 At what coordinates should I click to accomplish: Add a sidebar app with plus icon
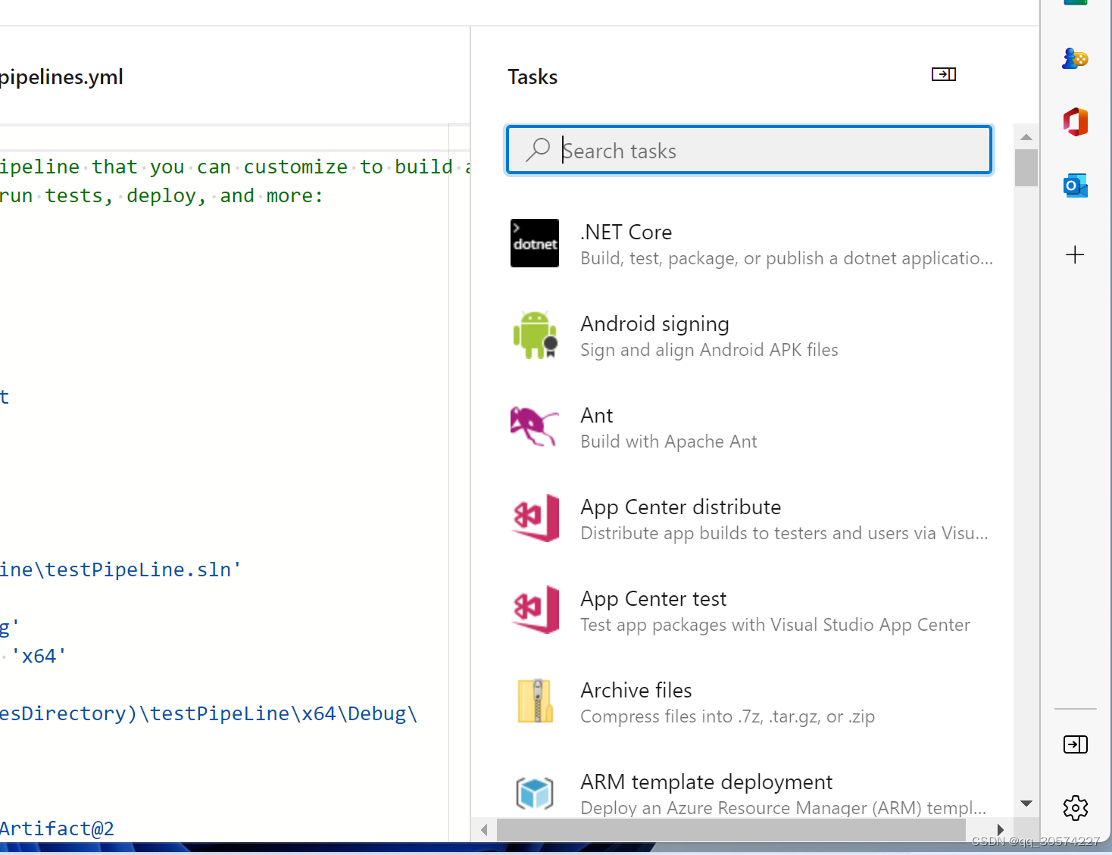point(1075,254)
